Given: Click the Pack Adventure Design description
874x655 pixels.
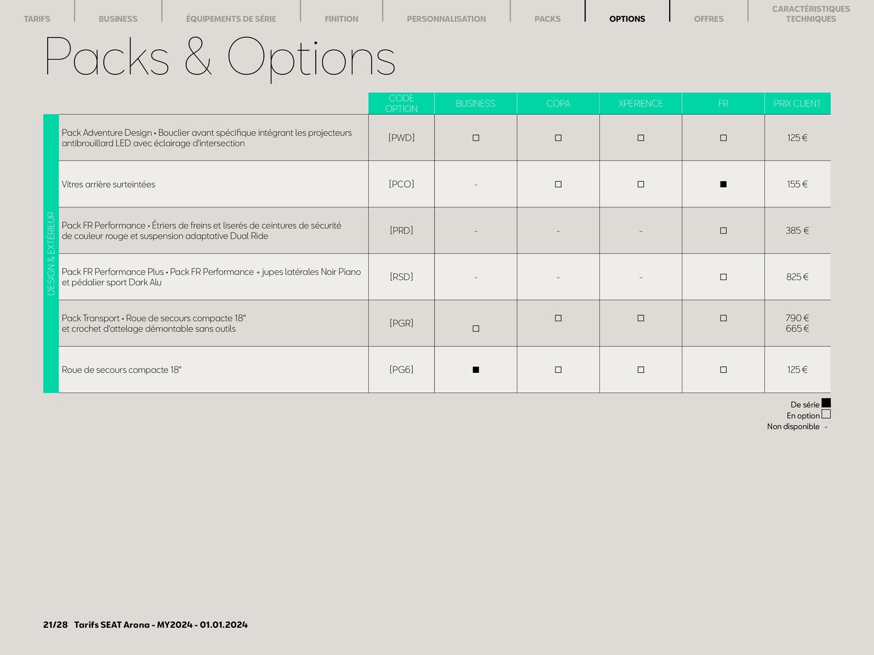Looking at the screenshot, I should pos(206,138).
